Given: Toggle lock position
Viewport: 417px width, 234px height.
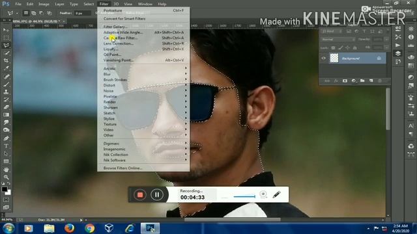Looking at the screenshot, I should tap(347, 47).
